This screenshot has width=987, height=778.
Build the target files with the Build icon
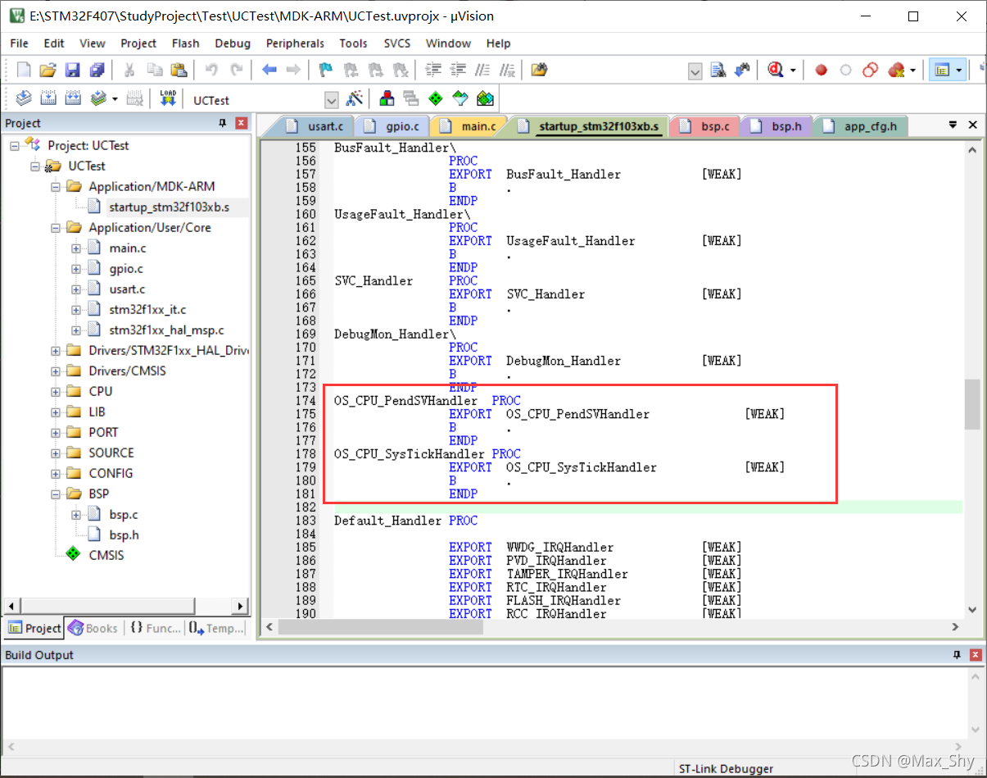[x=48, y=99]
